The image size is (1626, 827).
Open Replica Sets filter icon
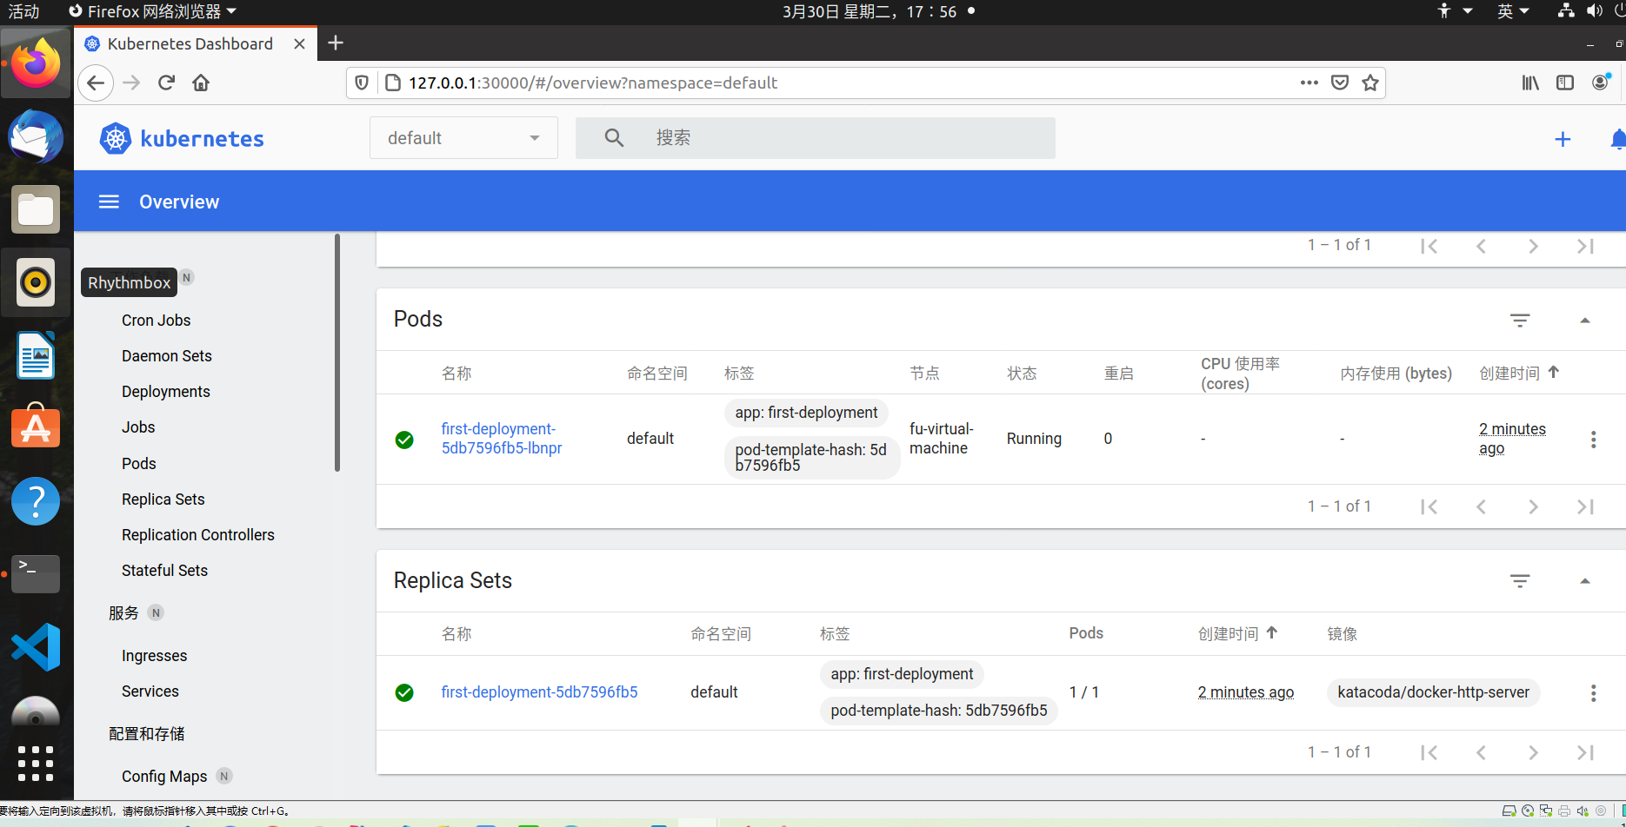coord(1520,581)
